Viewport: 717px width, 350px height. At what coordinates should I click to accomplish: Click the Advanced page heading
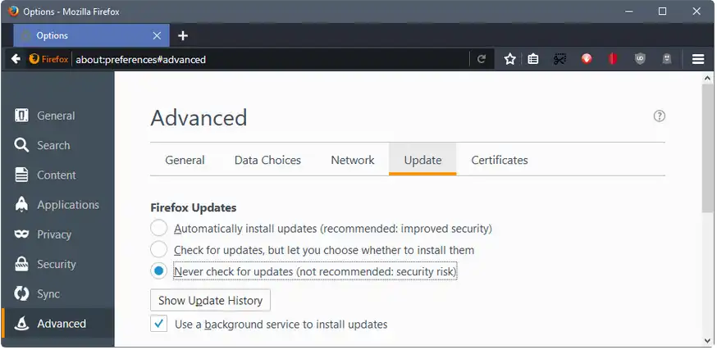199,118
